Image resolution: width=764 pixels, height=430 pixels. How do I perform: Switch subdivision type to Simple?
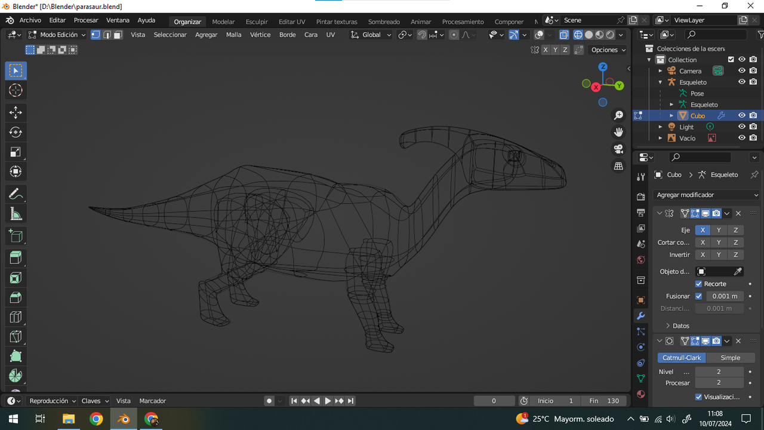[x=731, y=357]
